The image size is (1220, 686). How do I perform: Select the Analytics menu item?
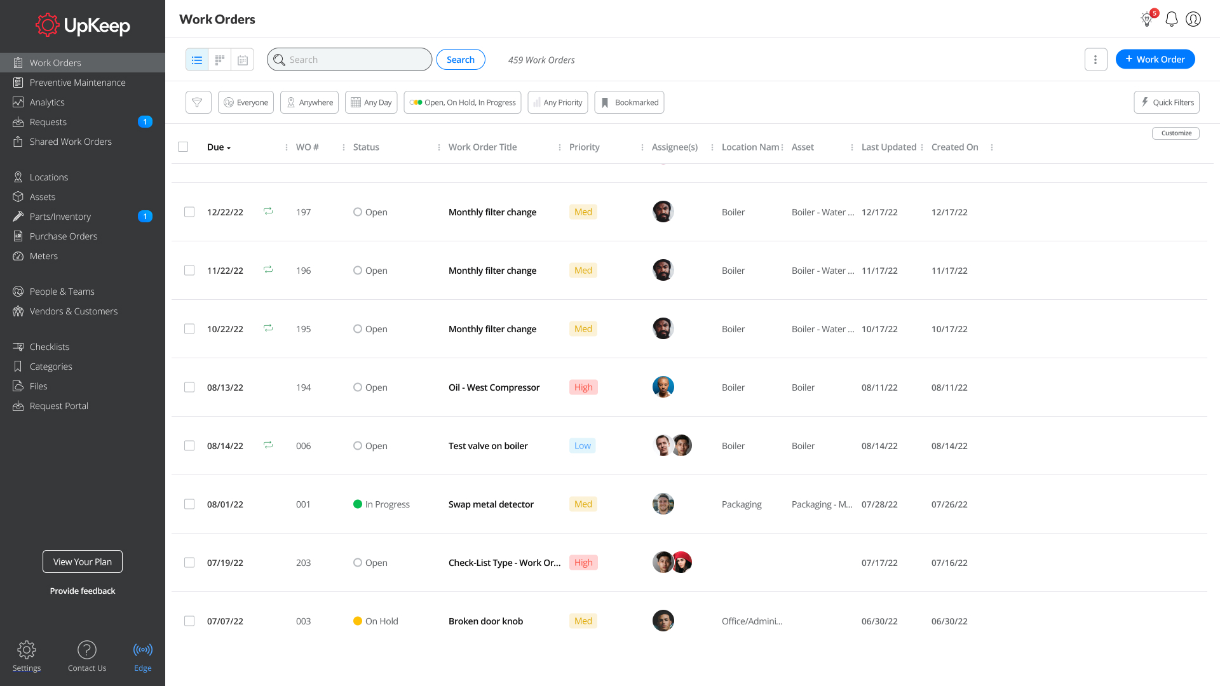tap(47, 102)
